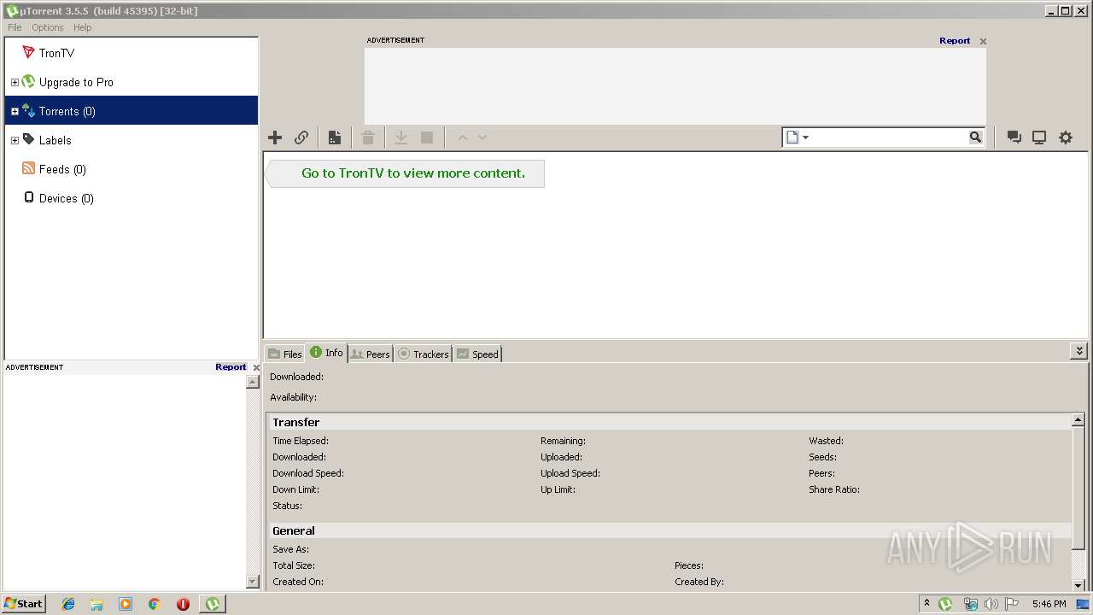Click the Action Center flag icon
The height and width of the screenshot is (615, 1093).
pos(1012,604)
